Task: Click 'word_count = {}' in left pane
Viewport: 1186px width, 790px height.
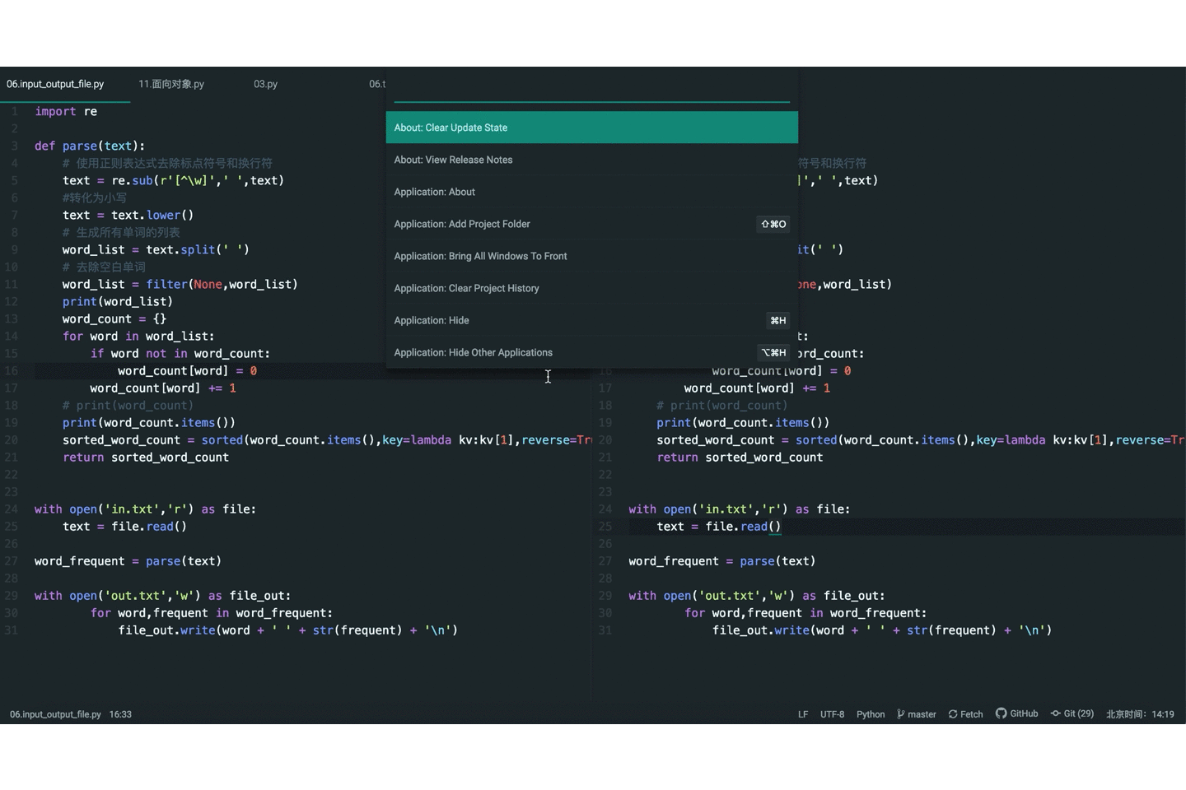Action: [x=114, y=318]
